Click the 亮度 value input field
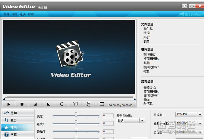Viewport: 204px width, 139px height. pyautogui.click(x=108, y=116)
